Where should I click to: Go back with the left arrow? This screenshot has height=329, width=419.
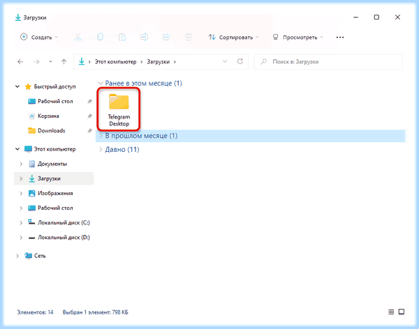(x=20, y=62)
